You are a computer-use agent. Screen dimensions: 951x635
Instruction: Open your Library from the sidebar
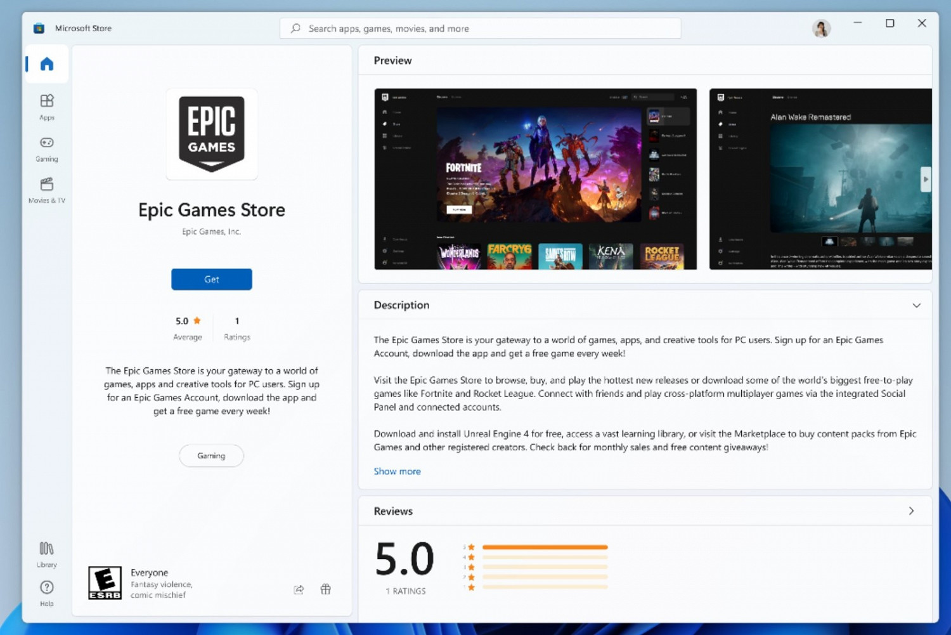coord(46,553)
